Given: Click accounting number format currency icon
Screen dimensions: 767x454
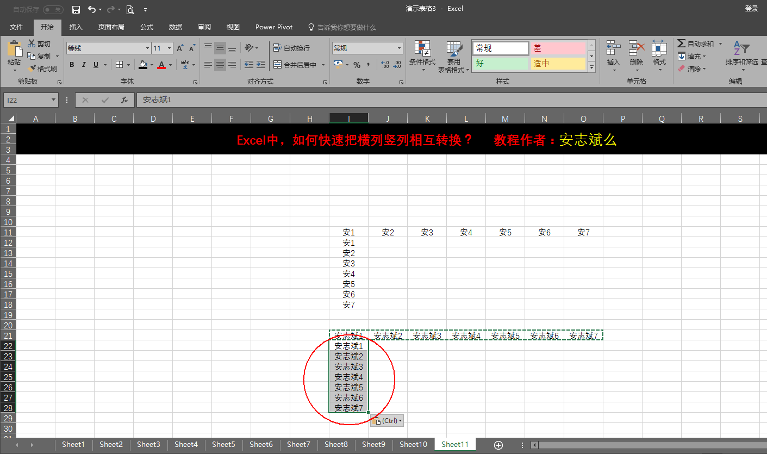Looking at the screenshot, I should point(338,65).
